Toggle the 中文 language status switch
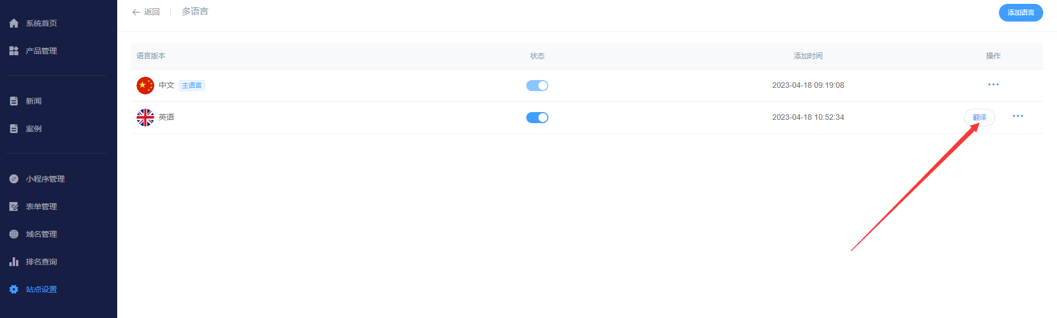 tap(537, 86)
